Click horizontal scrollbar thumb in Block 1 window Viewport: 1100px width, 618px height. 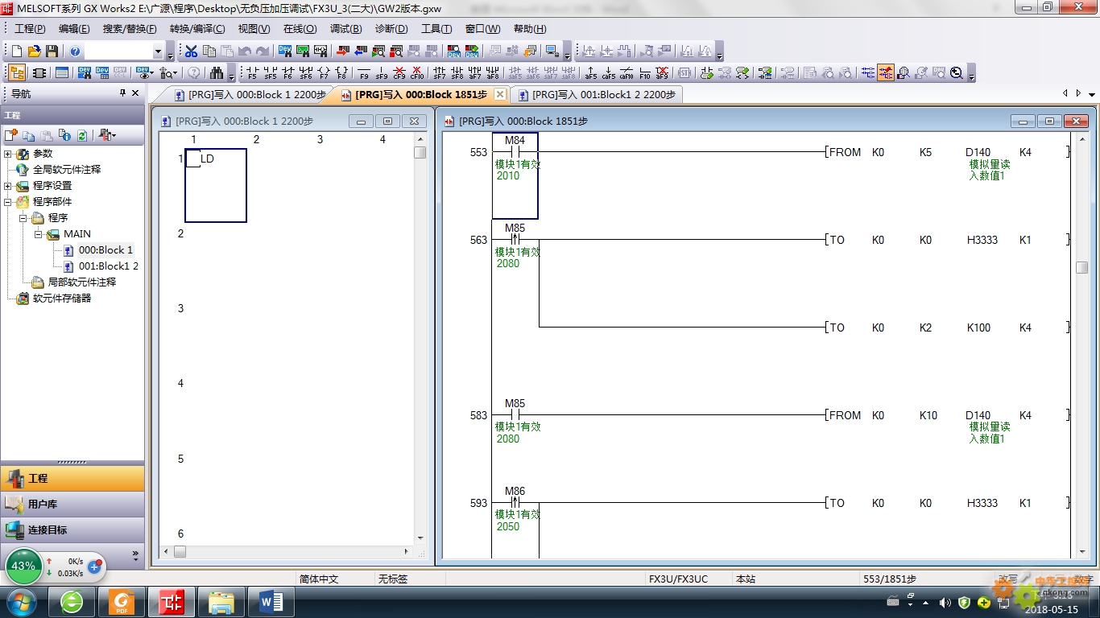[180, 551]
